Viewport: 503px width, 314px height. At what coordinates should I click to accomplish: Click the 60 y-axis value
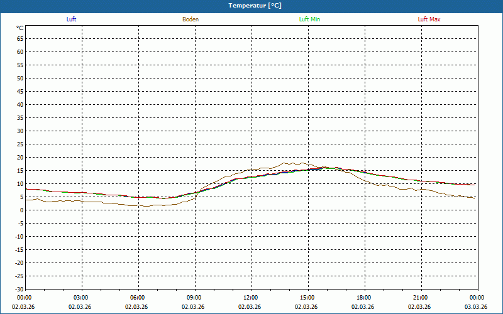point(20,52)
